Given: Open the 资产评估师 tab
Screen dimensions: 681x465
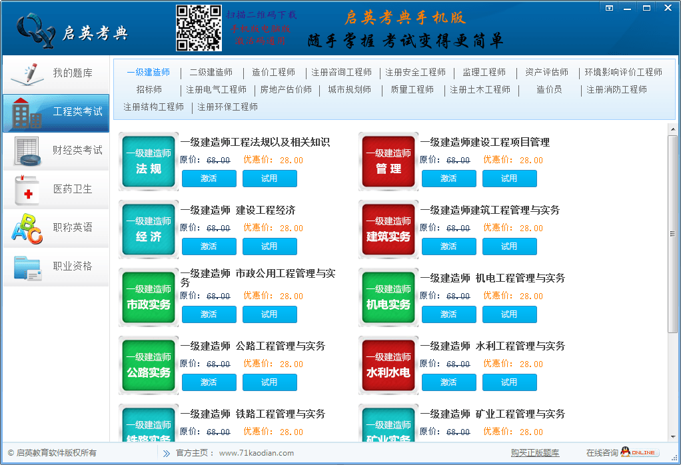Looking at the screenshot, I should (x=547, y=72).
